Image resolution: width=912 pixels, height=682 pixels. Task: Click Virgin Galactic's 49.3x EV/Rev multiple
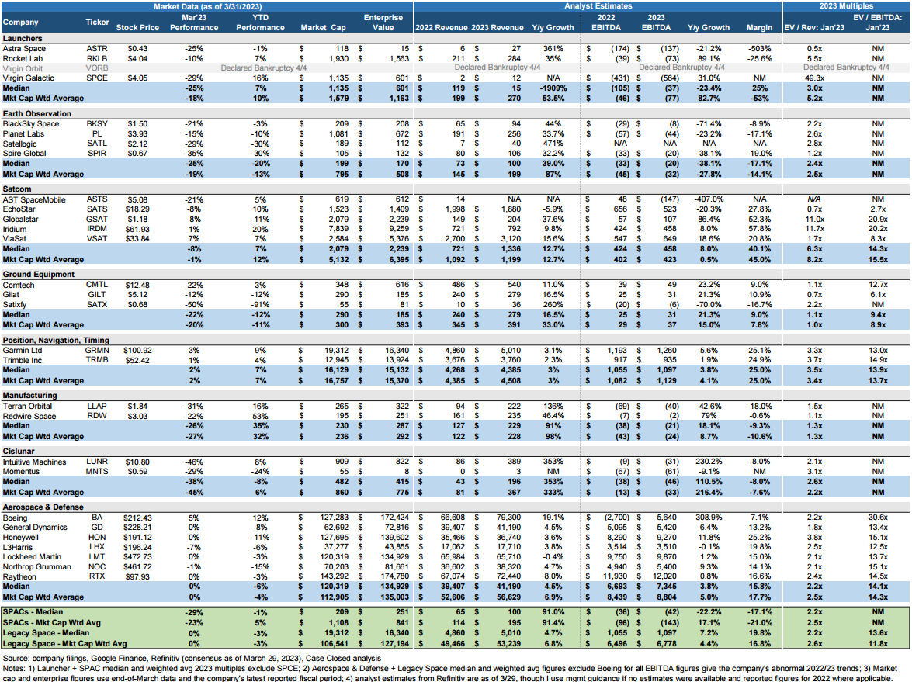coord(814,78)
